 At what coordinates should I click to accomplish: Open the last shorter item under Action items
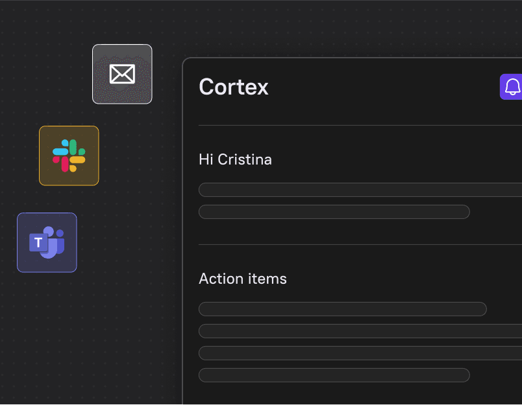pyautogui.click(x=334, y=375)
